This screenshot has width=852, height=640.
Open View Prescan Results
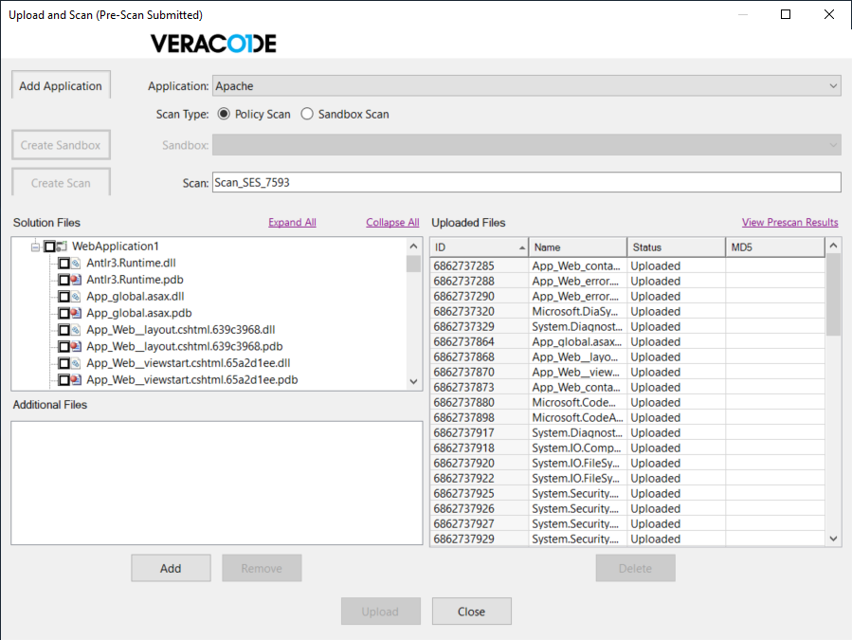pyautogui.click(x=789, y=222)
